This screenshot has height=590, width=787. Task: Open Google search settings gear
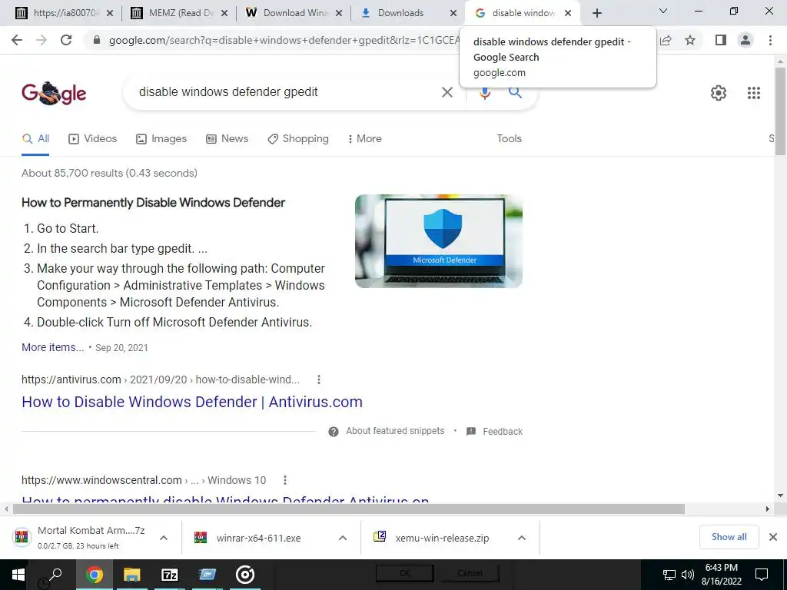[719, 93]
